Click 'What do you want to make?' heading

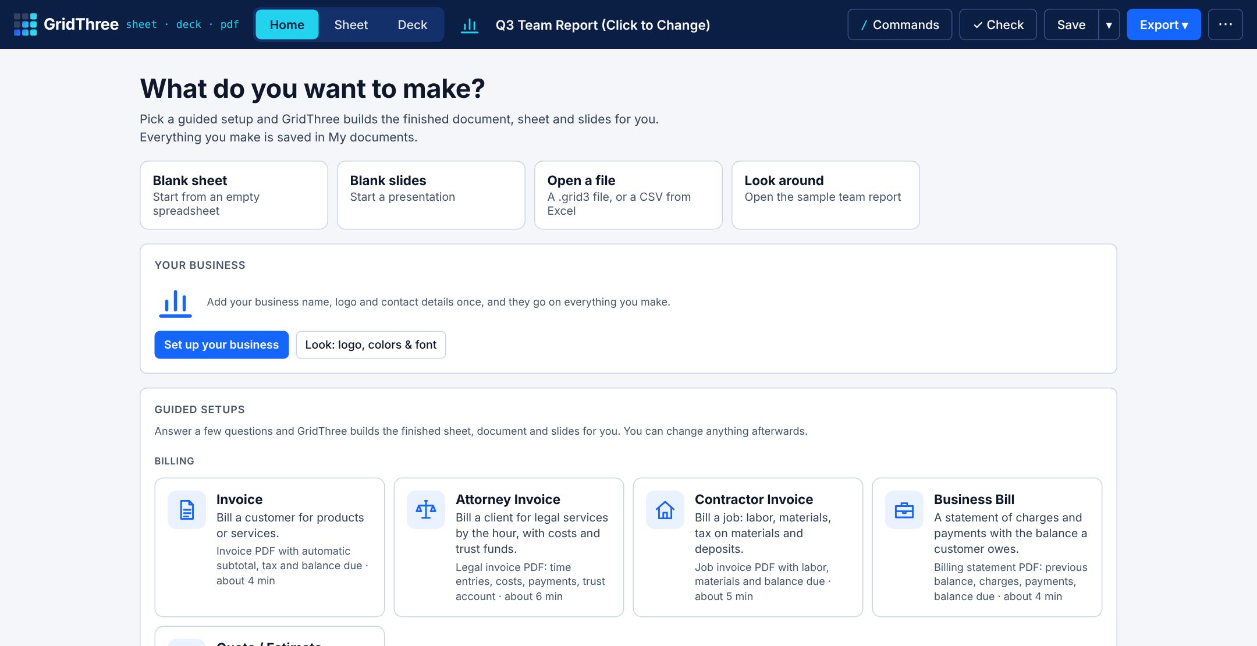313,89
